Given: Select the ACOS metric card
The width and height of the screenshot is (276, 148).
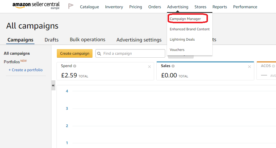Looking at the screenshot, I should tap(266, 71).
